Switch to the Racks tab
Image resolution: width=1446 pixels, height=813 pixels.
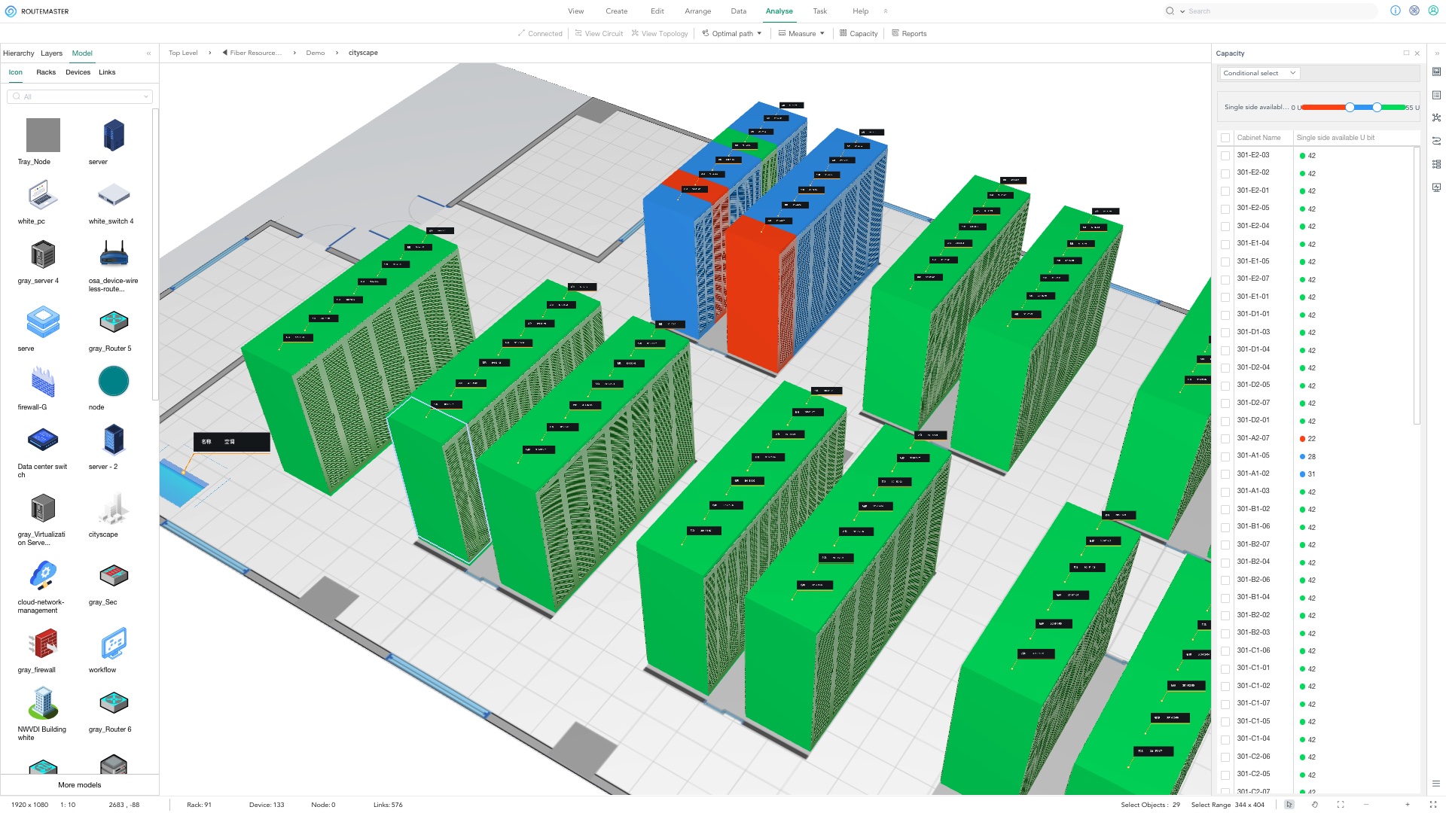tap(46, 72)
